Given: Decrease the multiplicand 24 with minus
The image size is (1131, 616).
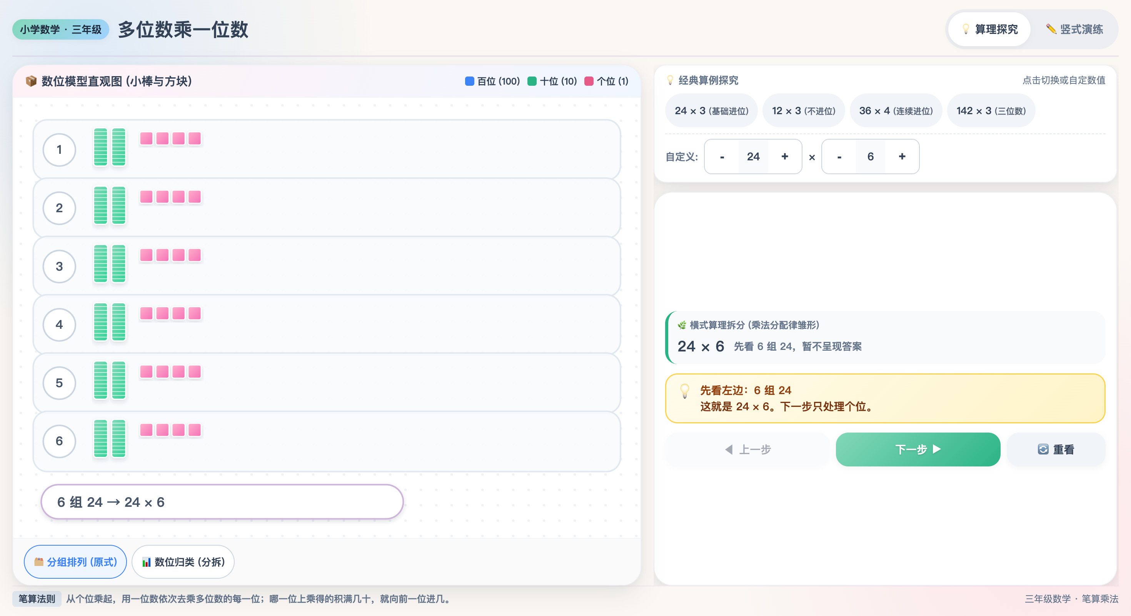Looking at the screenshot, I should [722, 156].
